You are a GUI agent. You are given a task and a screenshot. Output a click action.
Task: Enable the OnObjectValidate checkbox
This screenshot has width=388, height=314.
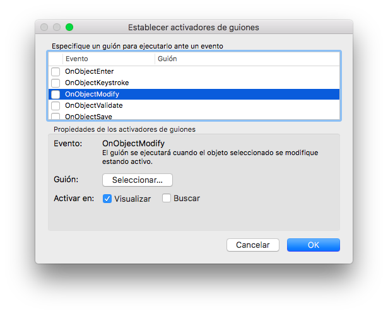click(56, 106)
